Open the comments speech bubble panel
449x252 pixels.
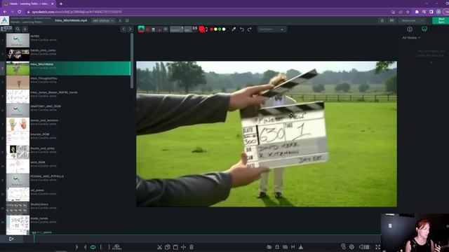[x=424, y=29]
